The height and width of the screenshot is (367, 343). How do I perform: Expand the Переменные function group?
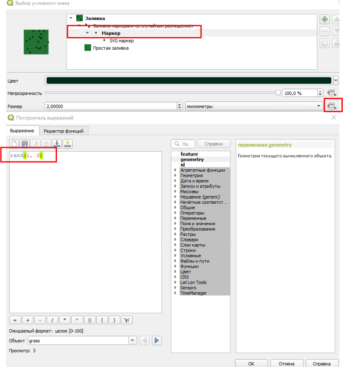point(175,218)
